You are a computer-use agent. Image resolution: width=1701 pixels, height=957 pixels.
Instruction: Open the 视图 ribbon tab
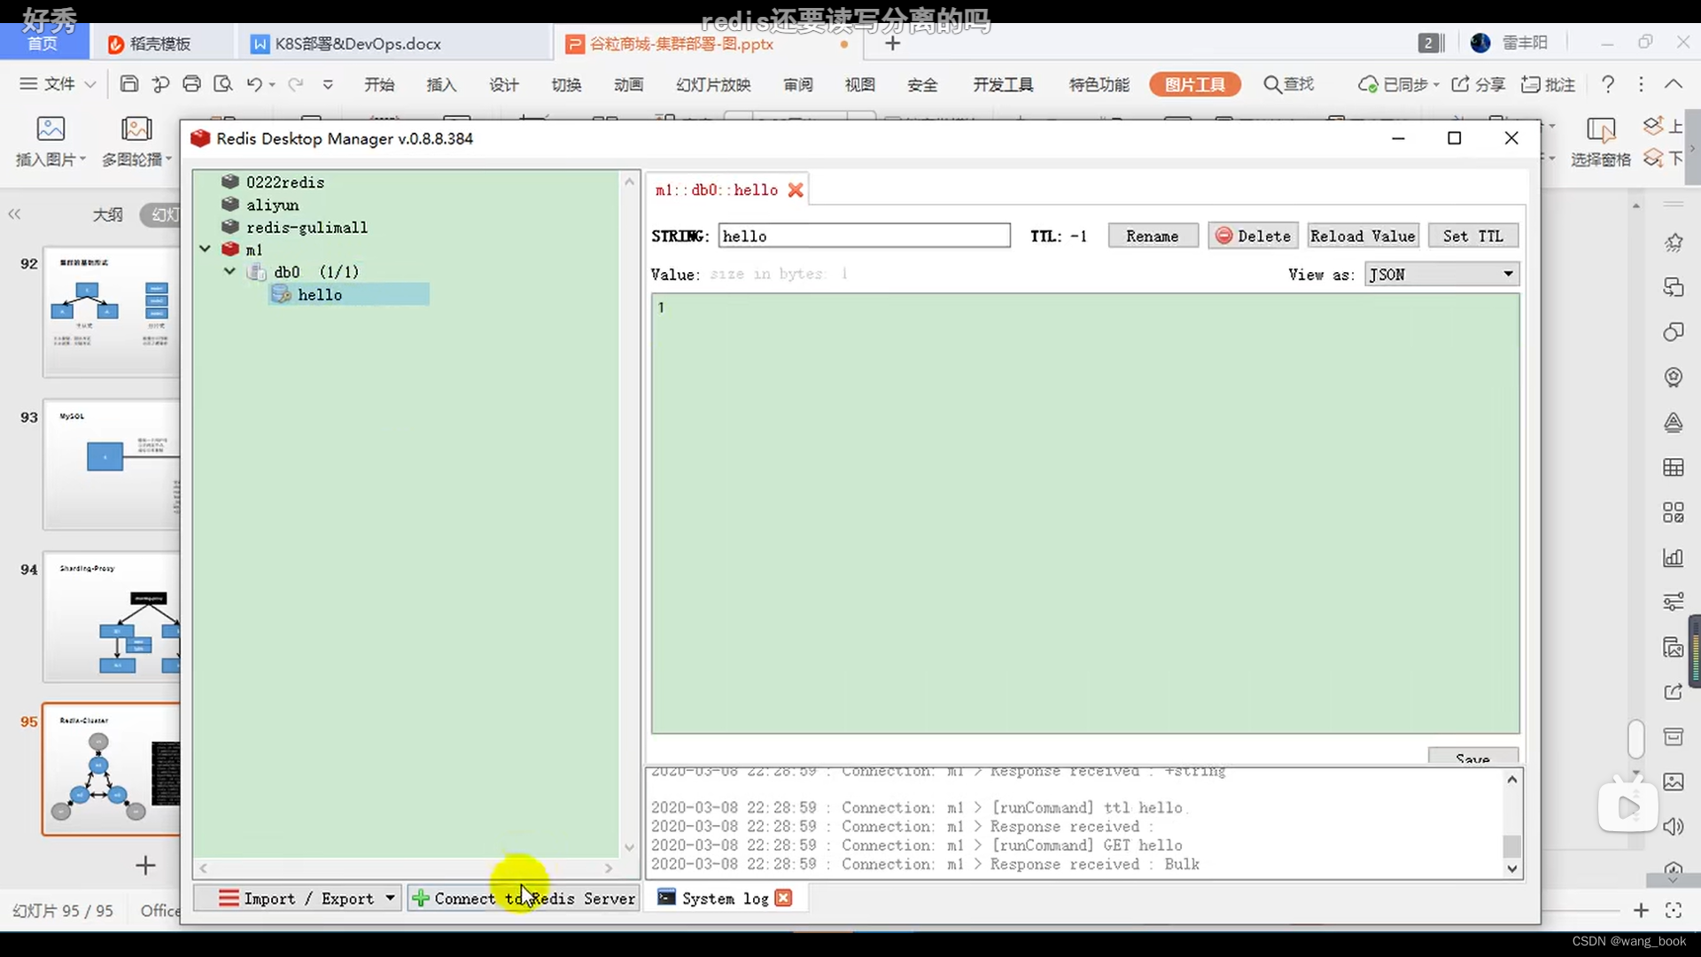coord(860,84)
